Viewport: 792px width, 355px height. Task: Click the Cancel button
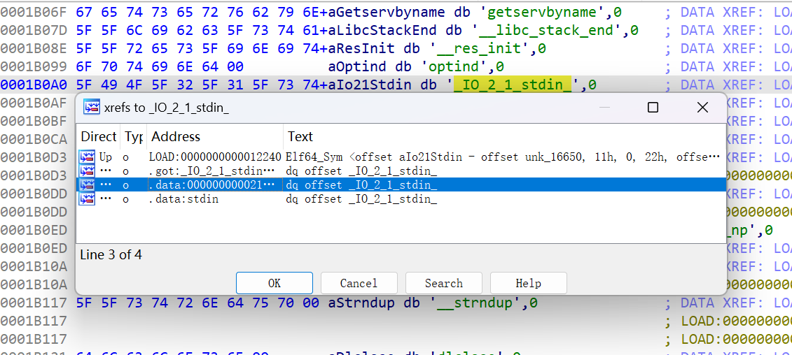[359, 283]
